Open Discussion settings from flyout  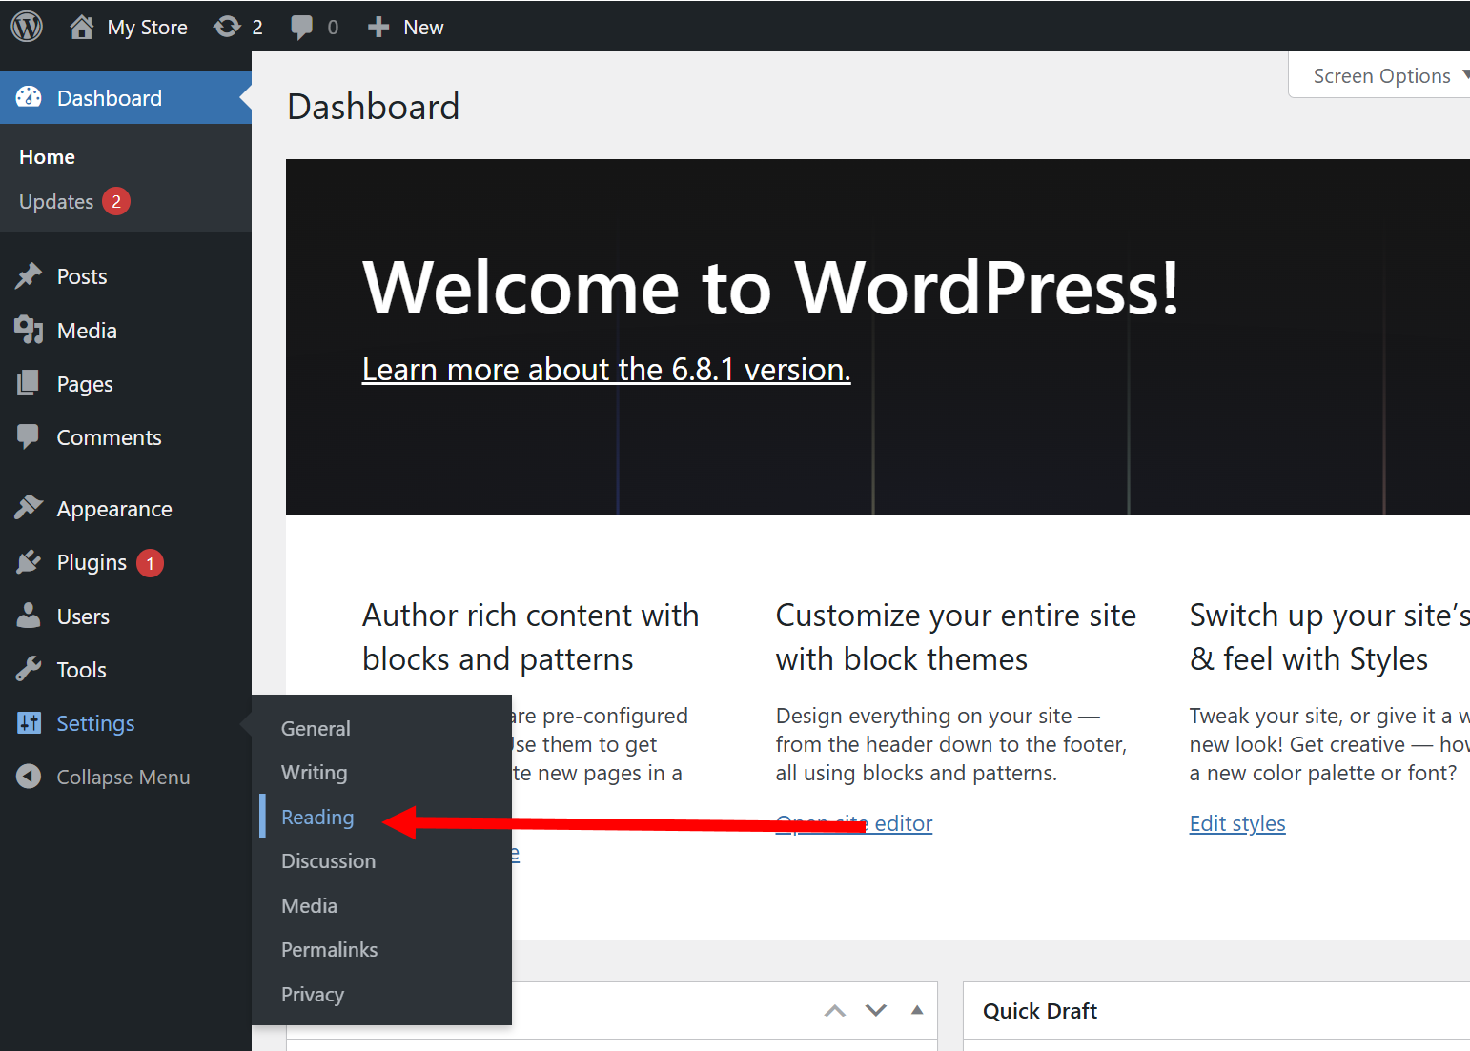(x=328, y=861)
